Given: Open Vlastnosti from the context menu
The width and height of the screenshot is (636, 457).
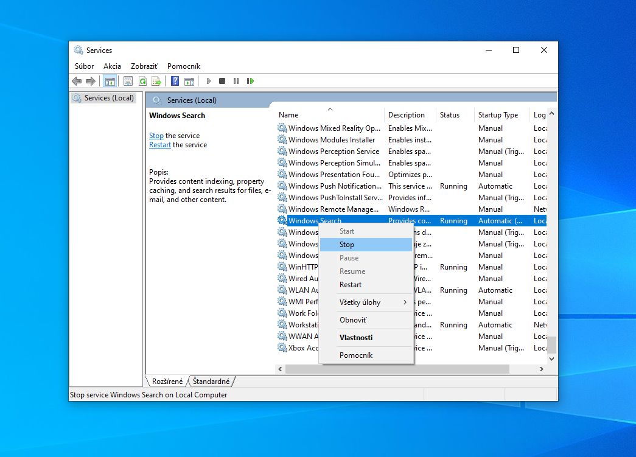Looking at the screenshot, I should 366,337.
